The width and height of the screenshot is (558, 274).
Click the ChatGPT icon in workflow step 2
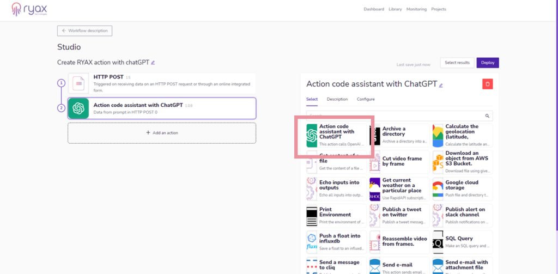point(78,108)
